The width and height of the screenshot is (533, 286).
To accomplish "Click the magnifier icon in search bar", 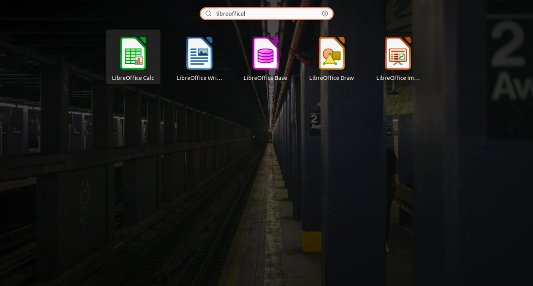I will (x=208, y=14).
